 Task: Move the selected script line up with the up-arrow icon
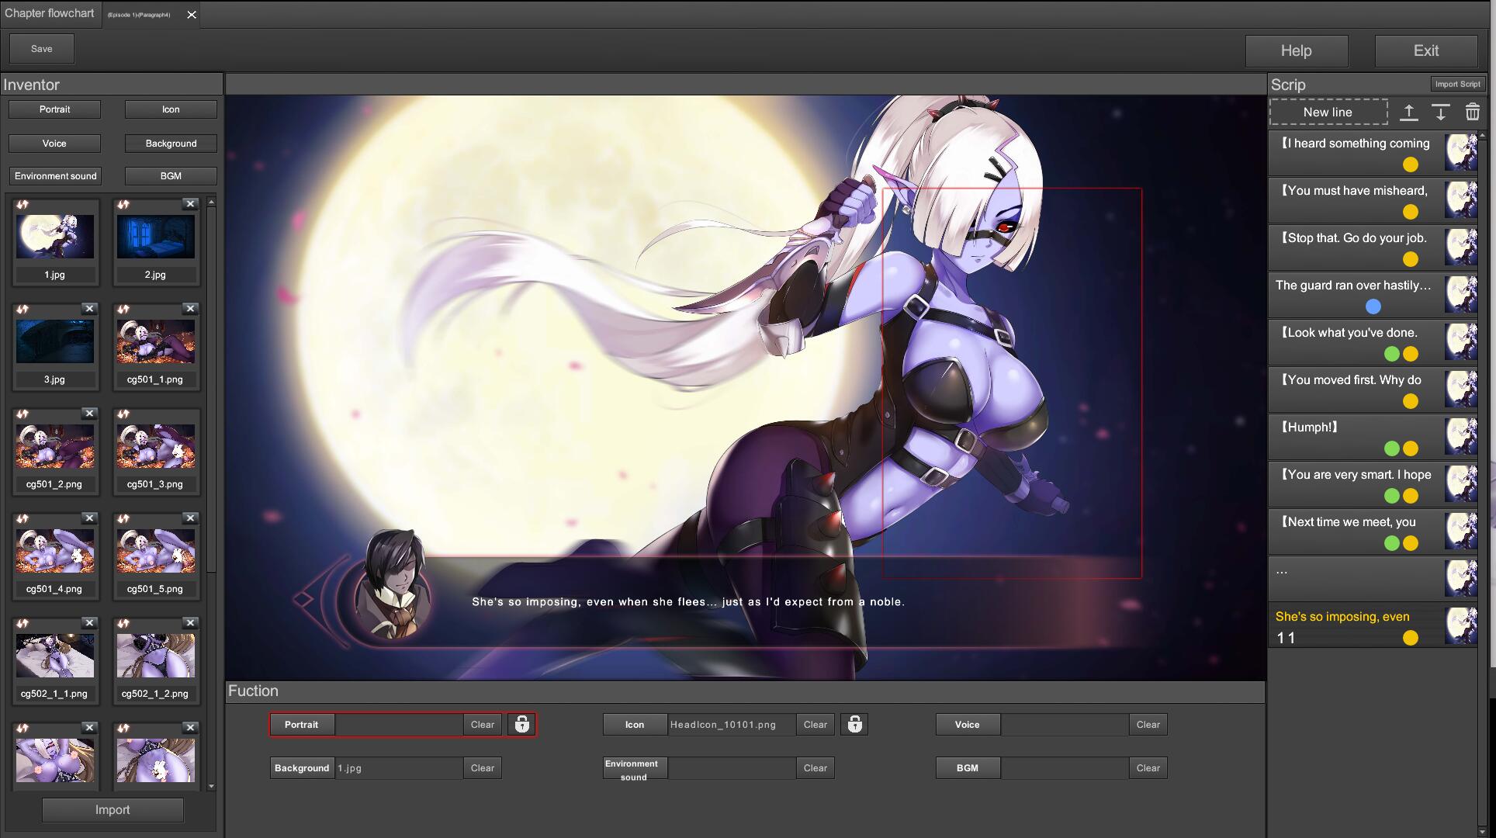pyautogui.click(x=1408, y=113)
